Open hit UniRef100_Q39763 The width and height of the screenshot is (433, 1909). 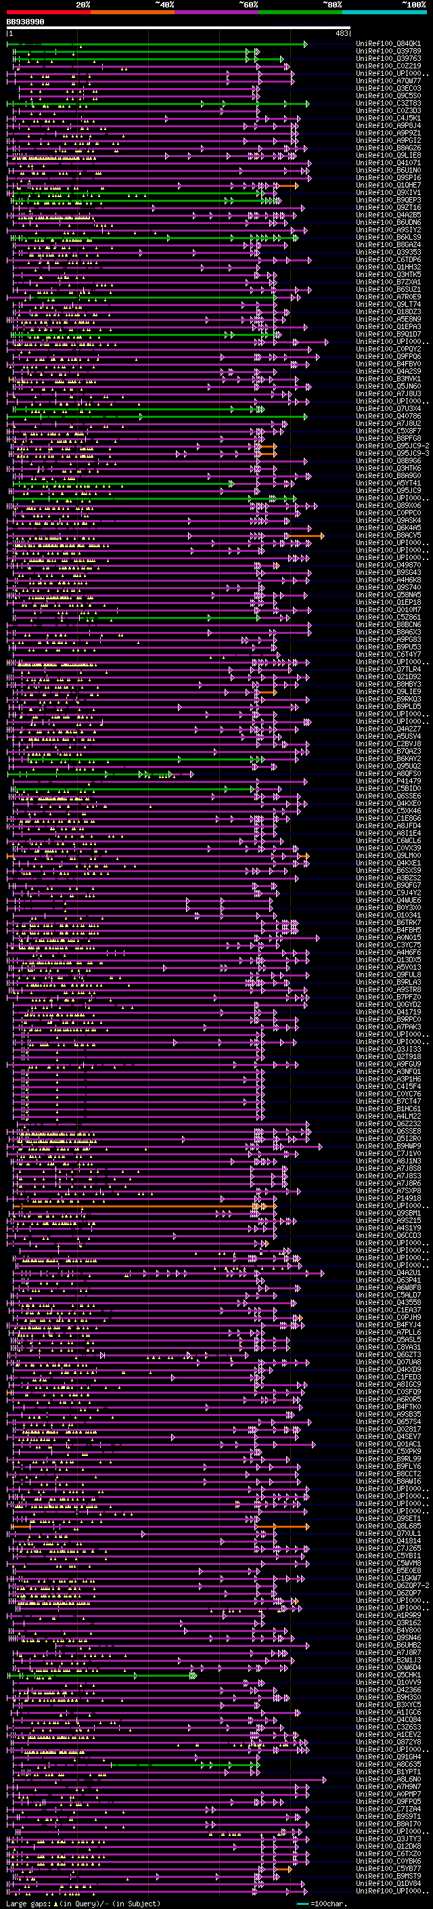(388, 58)
